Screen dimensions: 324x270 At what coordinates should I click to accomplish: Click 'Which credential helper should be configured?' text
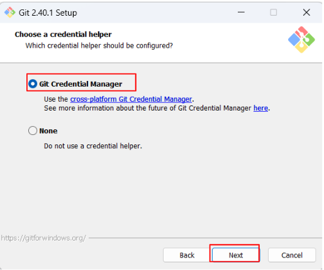(x=99, y=45)
